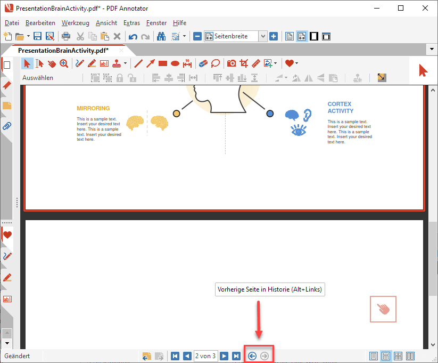Viewport: 438px width, 363px height.
Task: Choose the Measure distance tool
Action: point(187,63)
